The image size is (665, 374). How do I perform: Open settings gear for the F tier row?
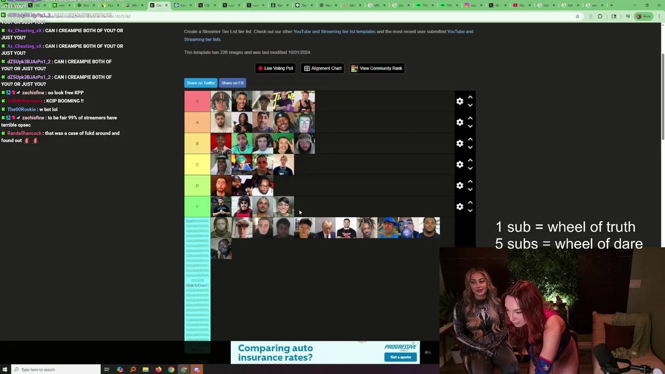pos(460,207)
